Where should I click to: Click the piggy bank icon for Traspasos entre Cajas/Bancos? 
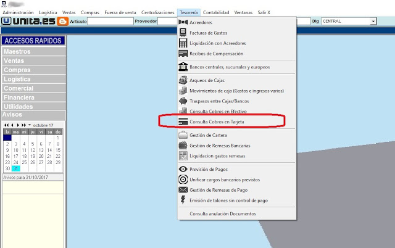coord(183,101)
